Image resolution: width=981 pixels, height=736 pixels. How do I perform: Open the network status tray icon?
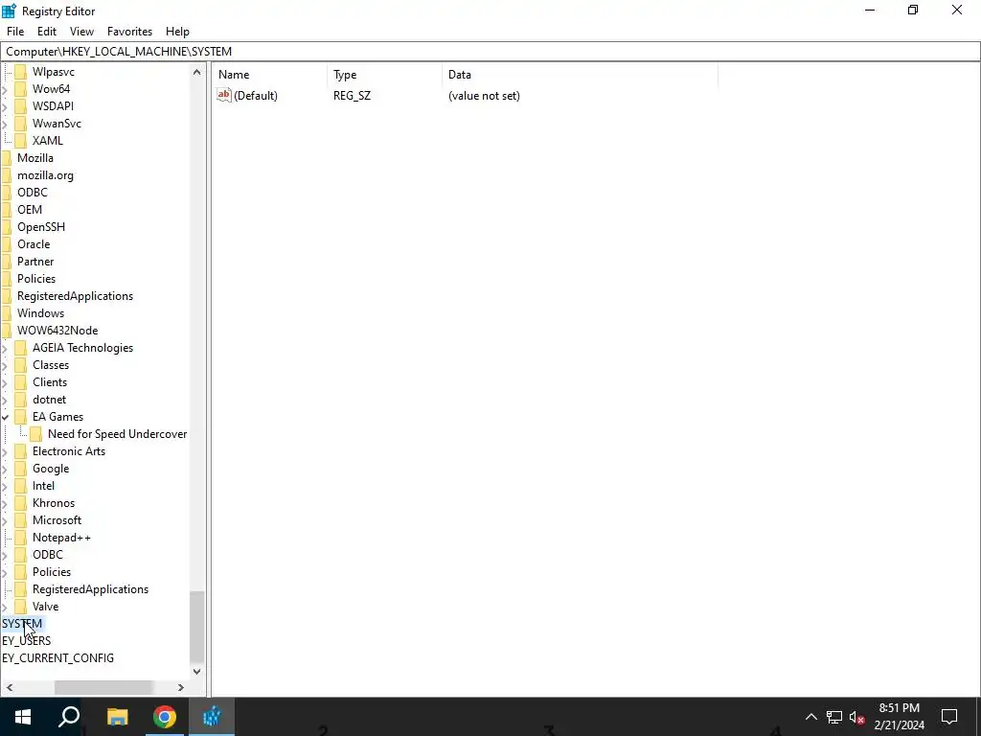(834, 717)
